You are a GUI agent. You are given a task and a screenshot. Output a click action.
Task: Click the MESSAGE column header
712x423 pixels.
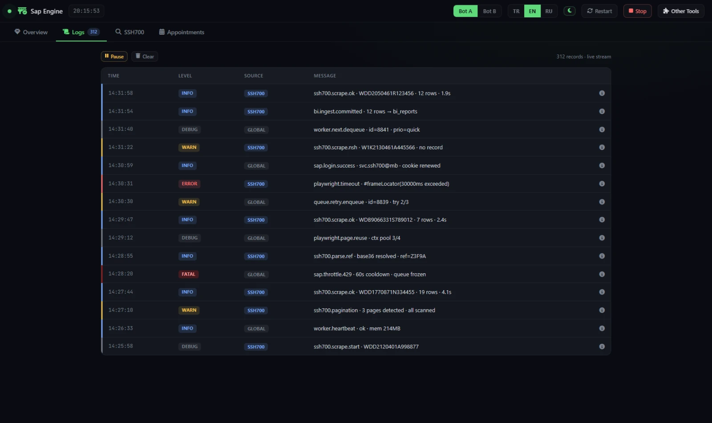[x=325, y=76]
